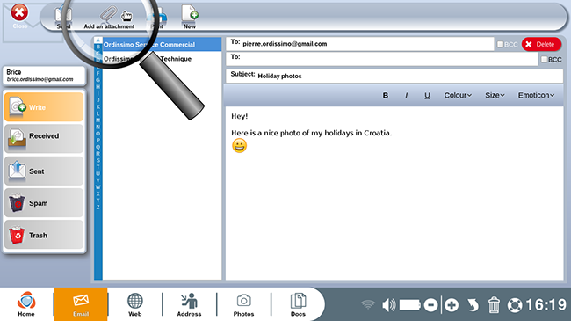The image size is (571, 321).
Task: Select the Brice account card
Action: [x=44, y=76]
